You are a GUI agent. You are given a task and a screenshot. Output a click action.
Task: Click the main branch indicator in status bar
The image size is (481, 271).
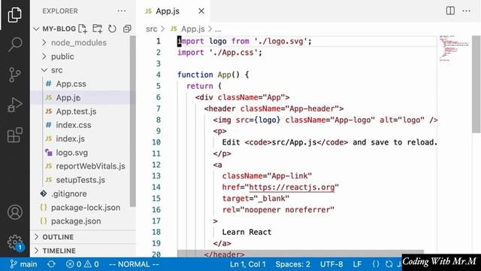tap(23, 264)
